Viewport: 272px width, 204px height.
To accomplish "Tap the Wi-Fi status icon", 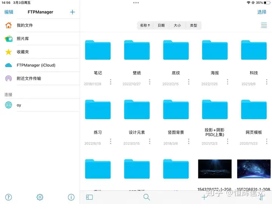I will (249, 3).
